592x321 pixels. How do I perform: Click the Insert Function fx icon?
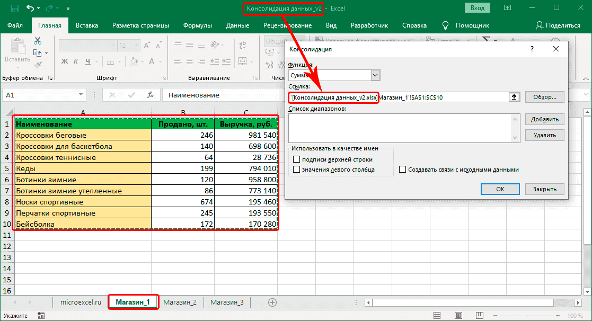[151, 95]
